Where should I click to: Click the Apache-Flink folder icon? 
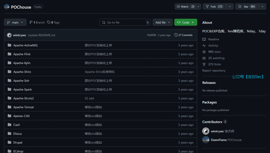(9, 54)
